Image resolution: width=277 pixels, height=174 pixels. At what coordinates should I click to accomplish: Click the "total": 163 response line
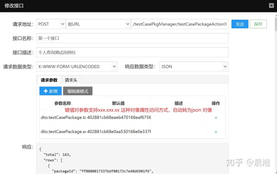click(57, 155)
